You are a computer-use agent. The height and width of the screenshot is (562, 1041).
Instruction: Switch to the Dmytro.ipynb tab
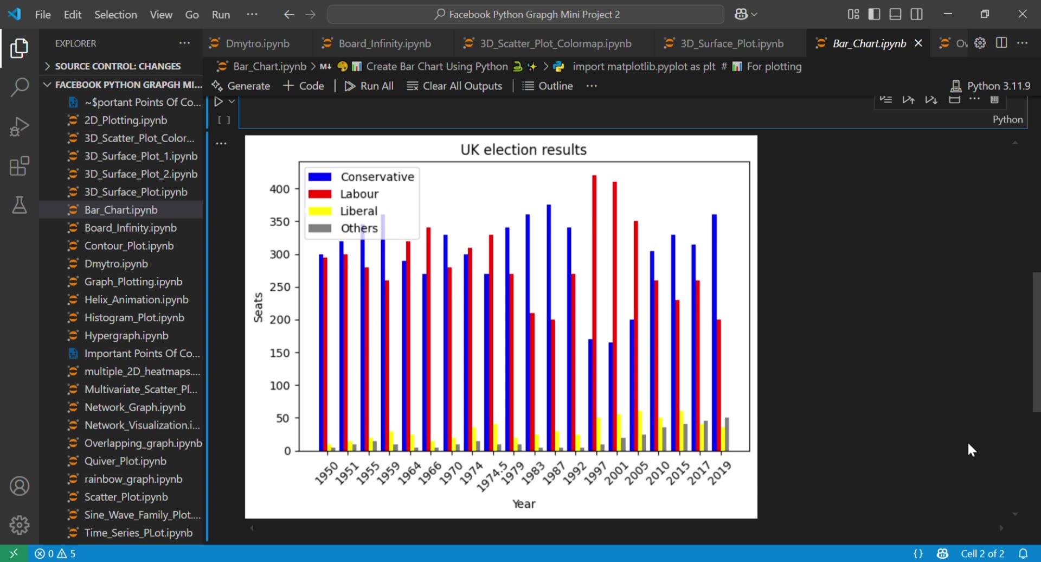pos(258,43)
